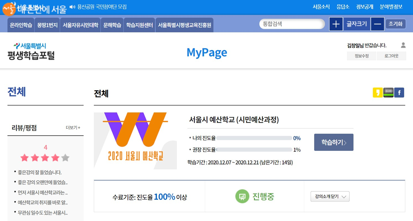Click the user profile silhouette icon
Screen dimensions: 413x221
(x=403, y=45)
